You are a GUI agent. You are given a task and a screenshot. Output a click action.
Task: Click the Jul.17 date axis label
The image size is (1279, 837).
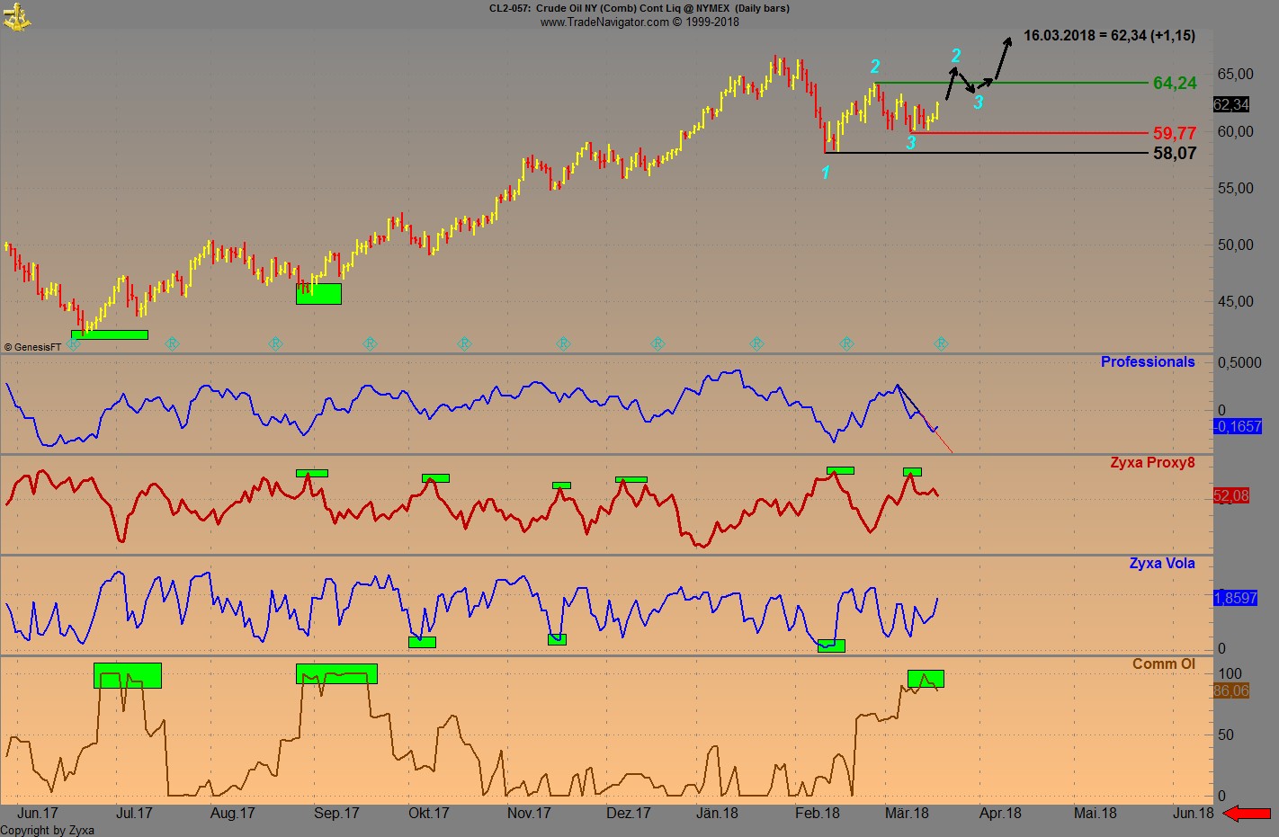pyautogui.click(x=134, y=814)
